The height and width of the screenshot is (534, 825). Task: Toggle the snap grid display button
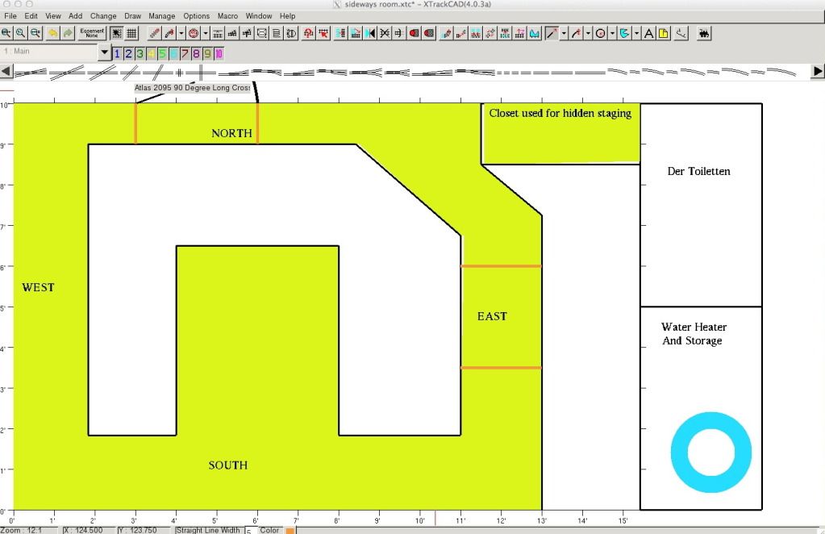131,33
